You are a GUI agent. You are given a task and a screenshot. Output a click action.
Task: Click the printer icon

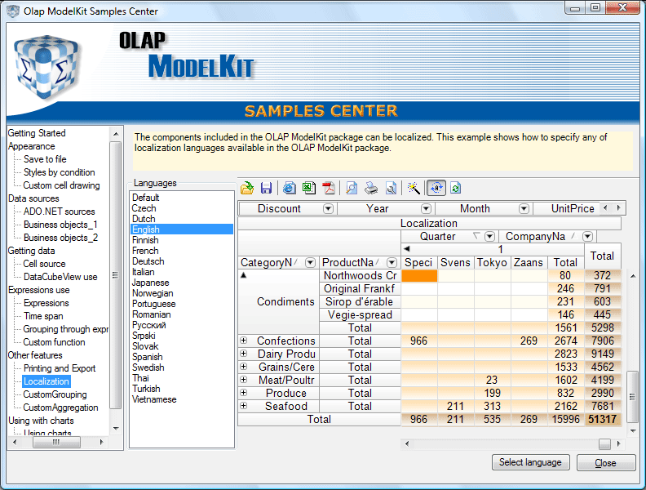[371, 188]
